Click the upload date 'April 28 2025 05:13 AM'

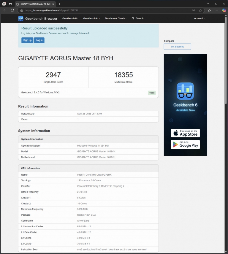(x=89, y=114)
